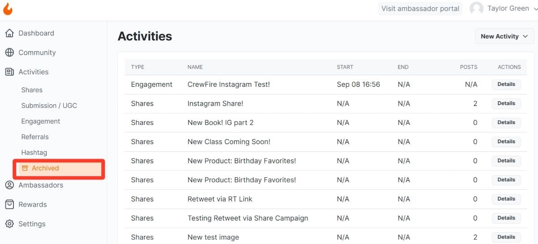Open the Taylor Green account menu chevron
The height and width of the screenshot is (244, 538).
point(535,9)
